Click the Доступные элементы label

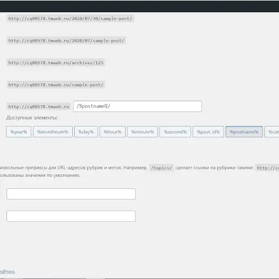pyautogui.click(x=32, y=118)
